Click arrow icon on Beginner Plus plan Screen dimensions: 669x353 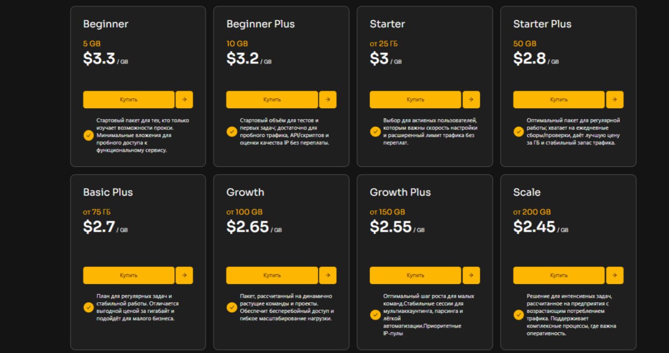(328, 99)
